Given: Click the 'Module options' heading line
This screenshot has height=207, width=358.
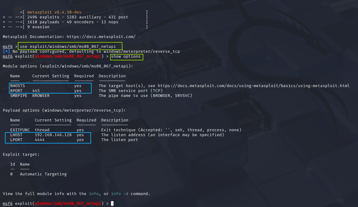Looking at the screenshot, I should (x=68, y=66).
